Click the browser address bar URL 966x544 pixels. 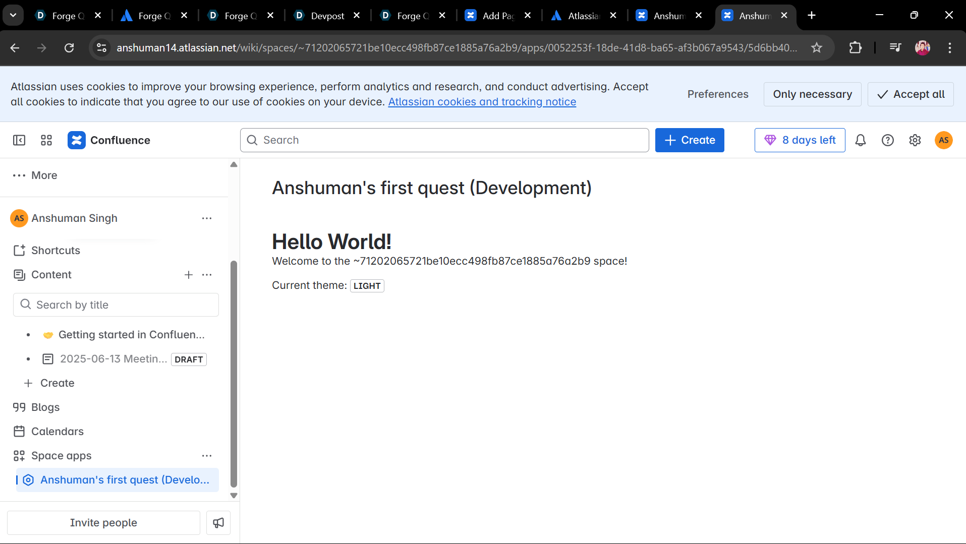pyautogui.click(x=457, y=48)
